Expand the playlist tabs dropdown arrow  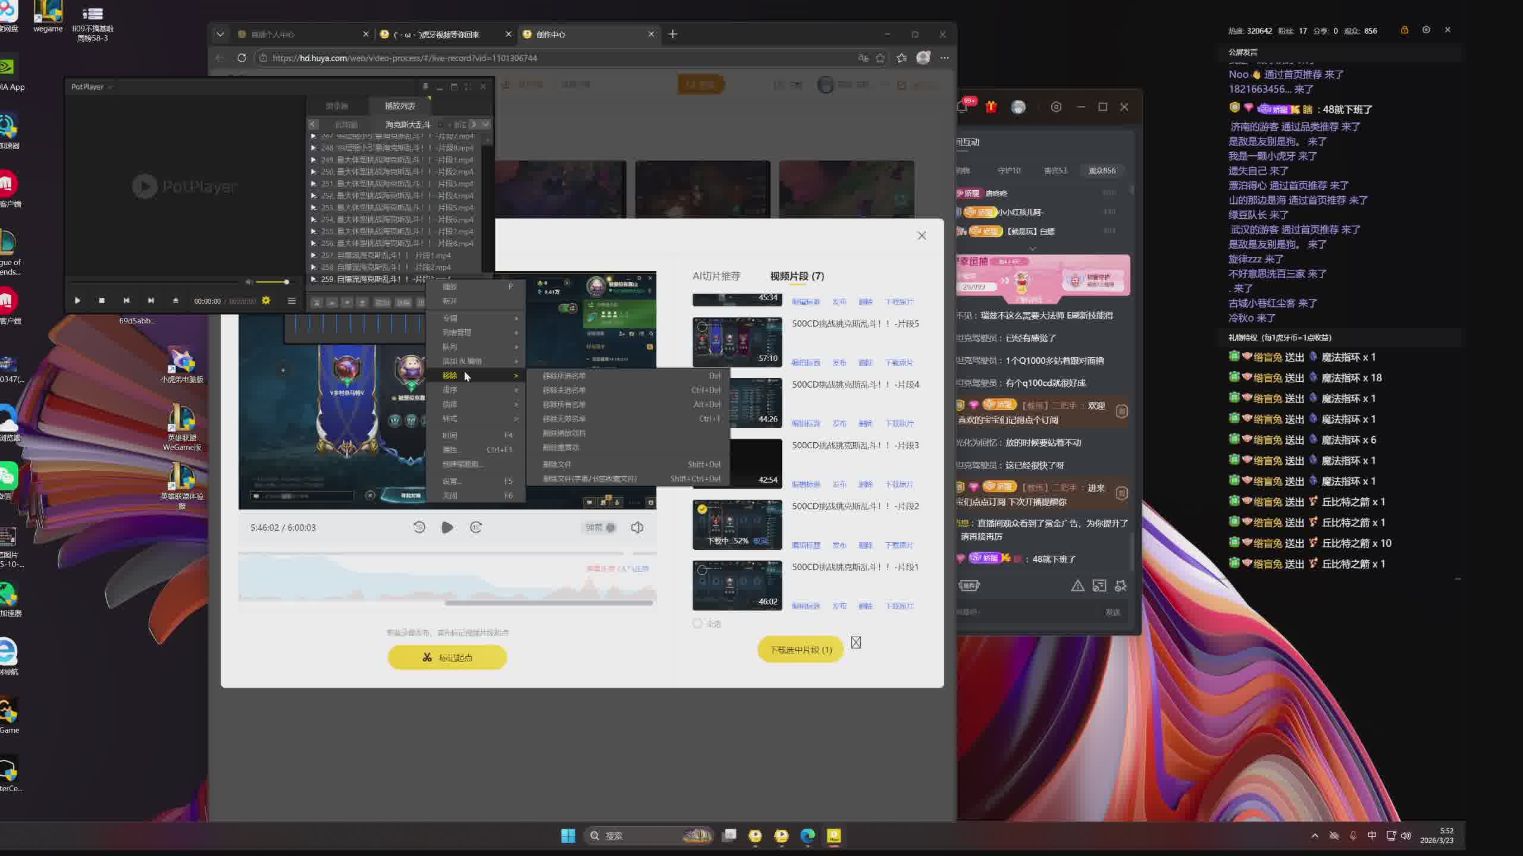pyautogui.click(x=486, y=124)
